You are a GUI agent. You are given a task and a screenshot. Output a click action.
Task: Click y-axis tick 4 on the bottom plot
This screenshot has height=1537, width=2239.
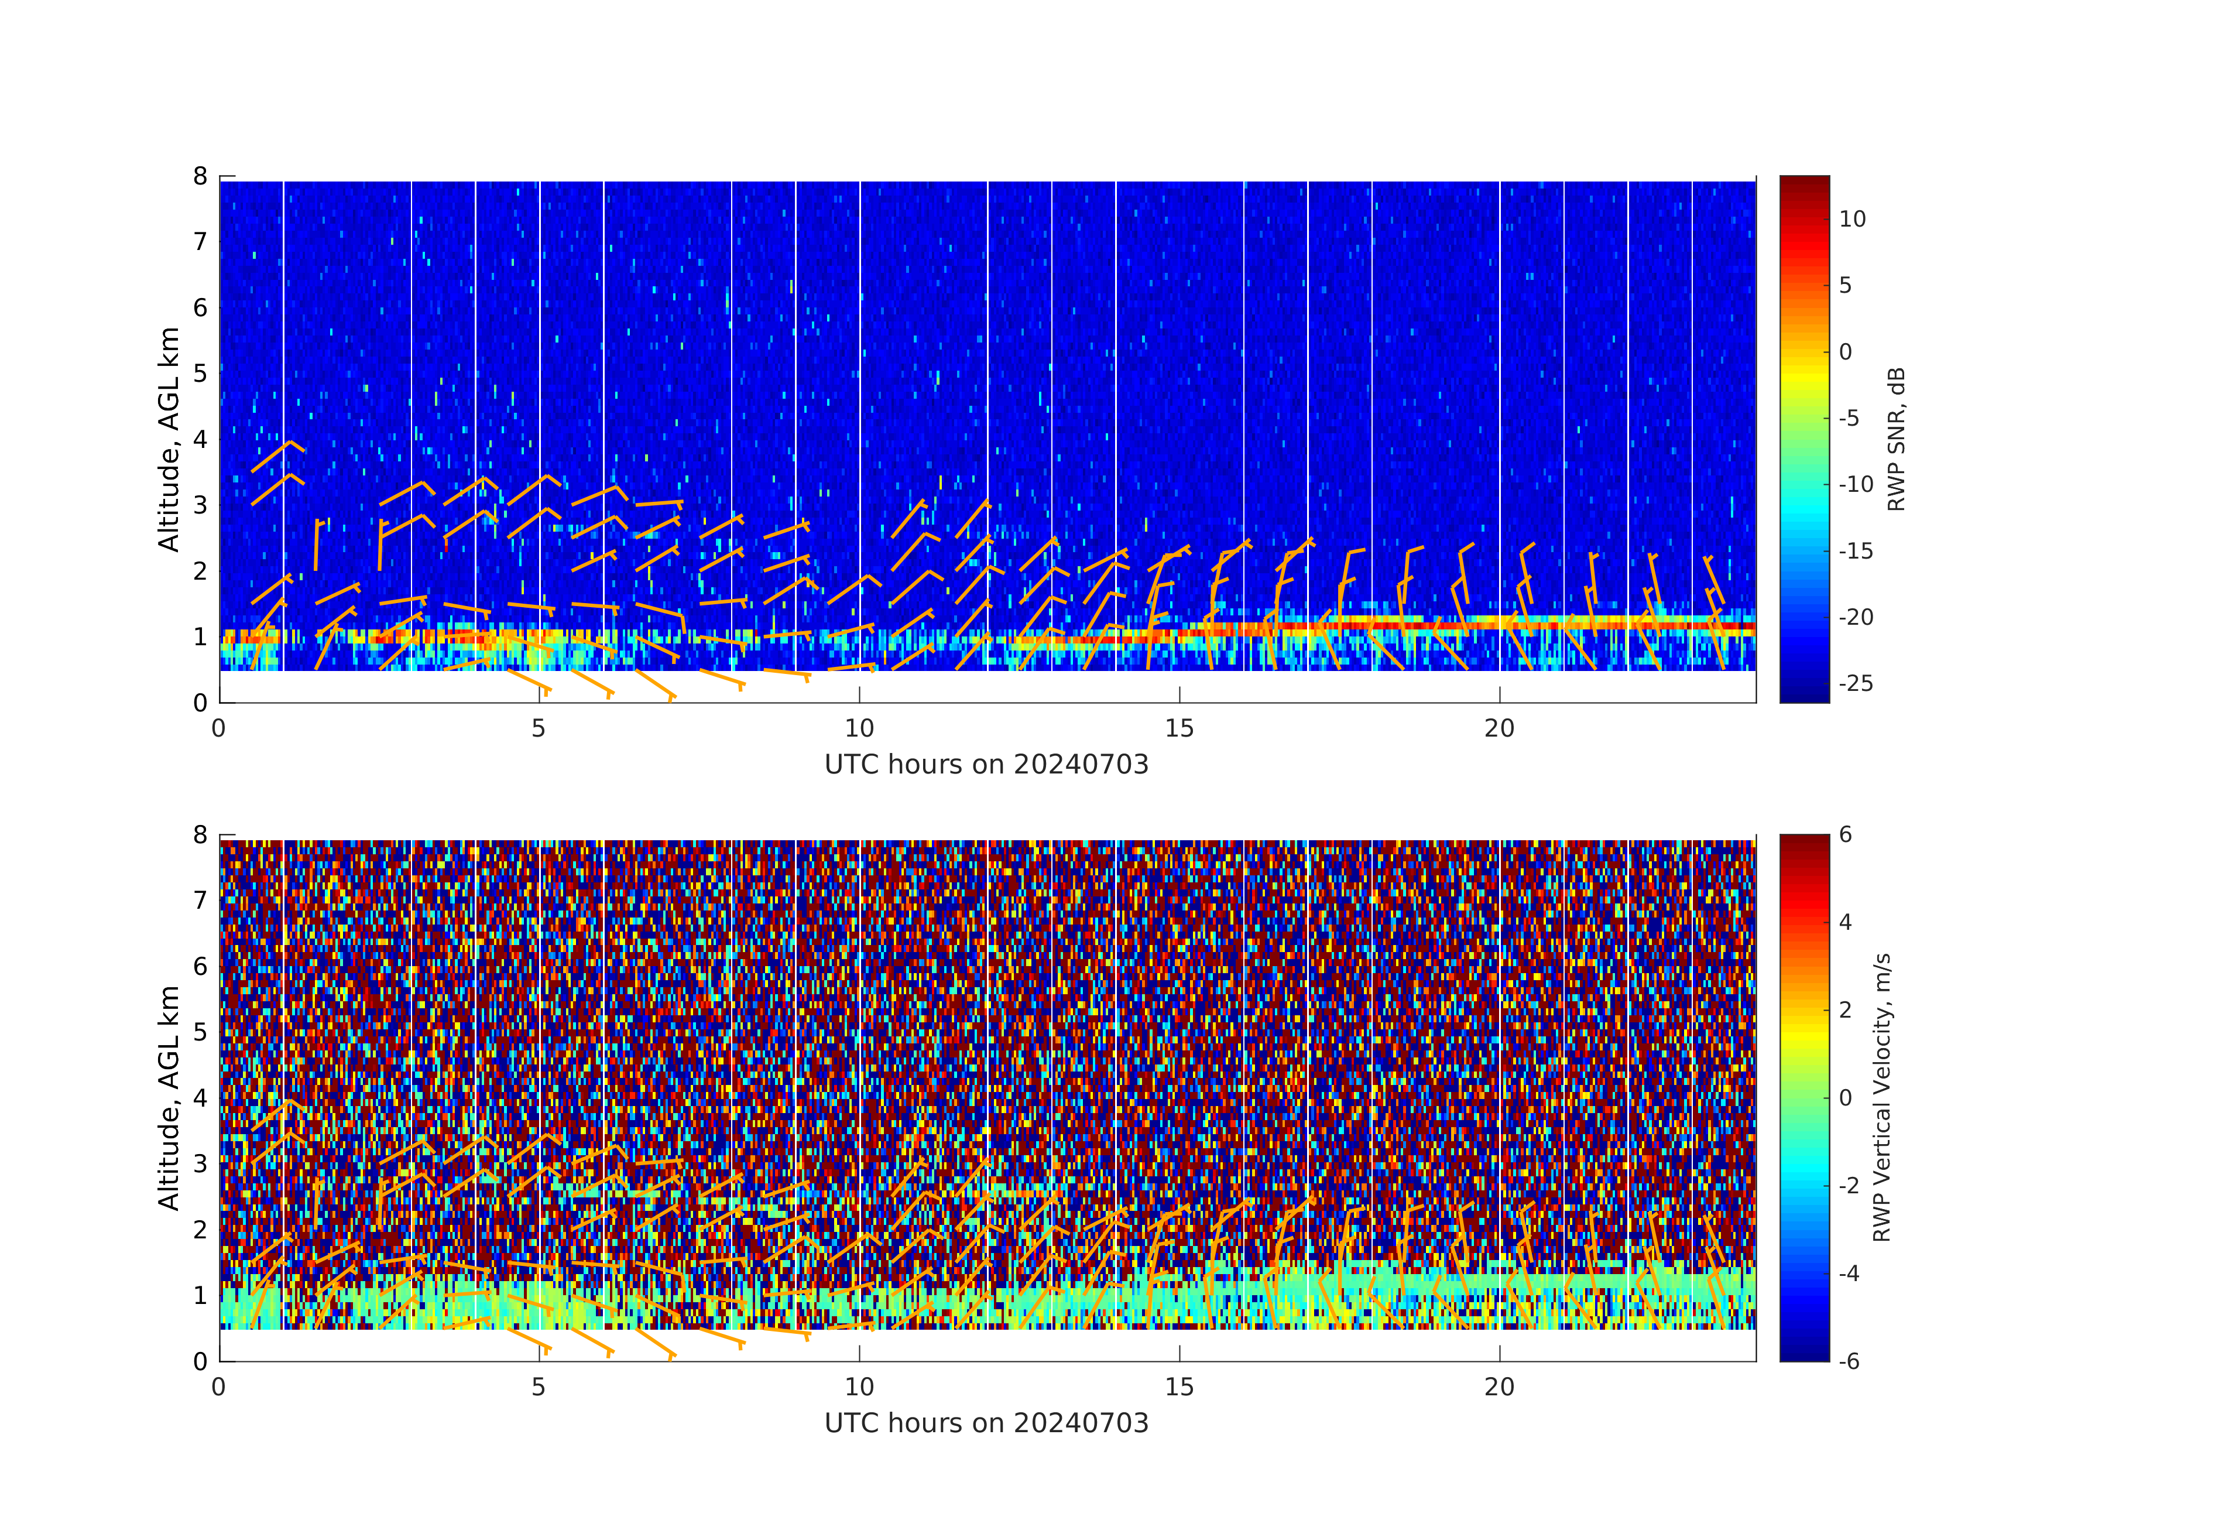point(200,1098)
